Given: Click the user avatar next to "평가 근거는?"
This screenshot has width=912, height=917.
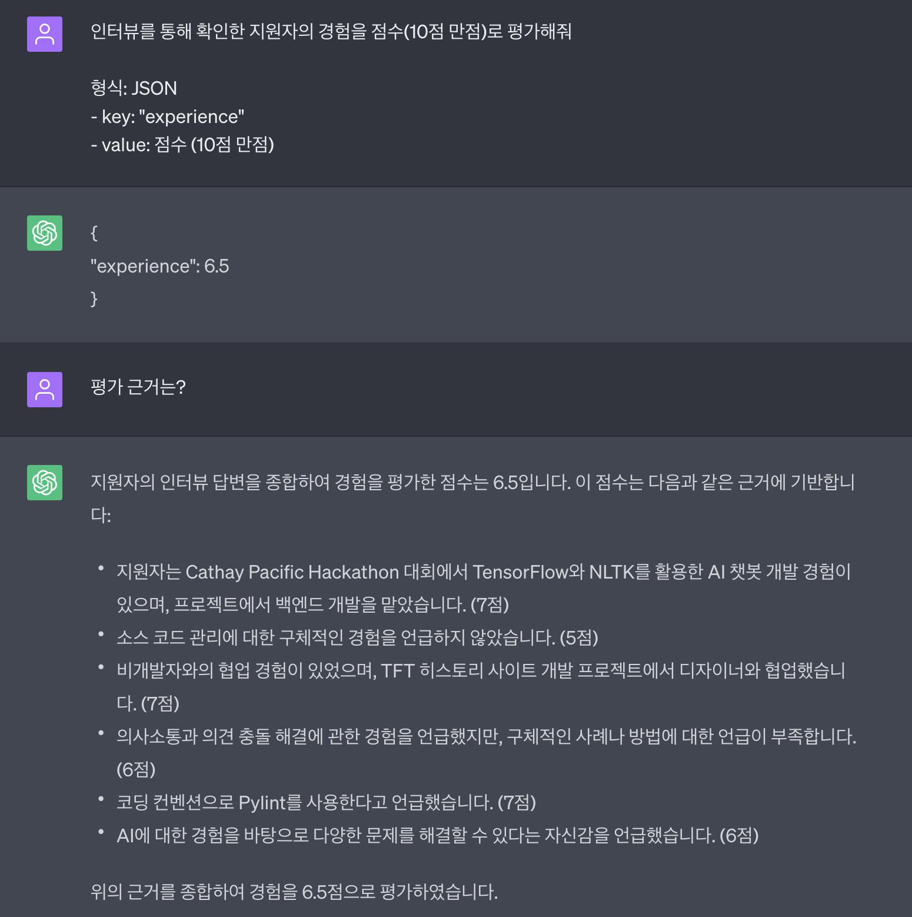Looking at the screenshot, I should click(45, 390).
